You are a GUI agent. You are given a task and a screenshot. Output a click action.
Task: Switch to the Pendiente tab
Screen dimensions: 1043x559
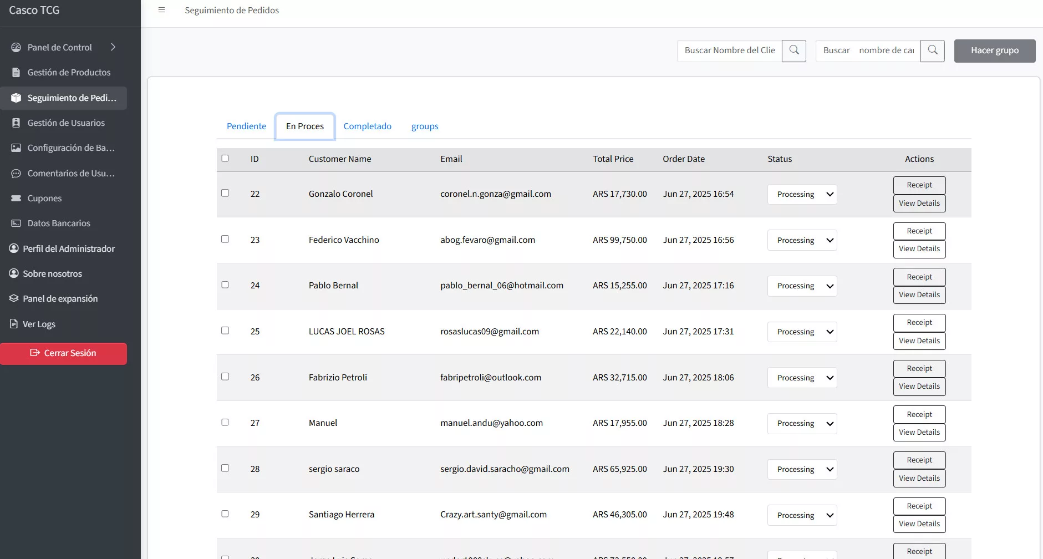pyautogui.click(x=246, y=126)
